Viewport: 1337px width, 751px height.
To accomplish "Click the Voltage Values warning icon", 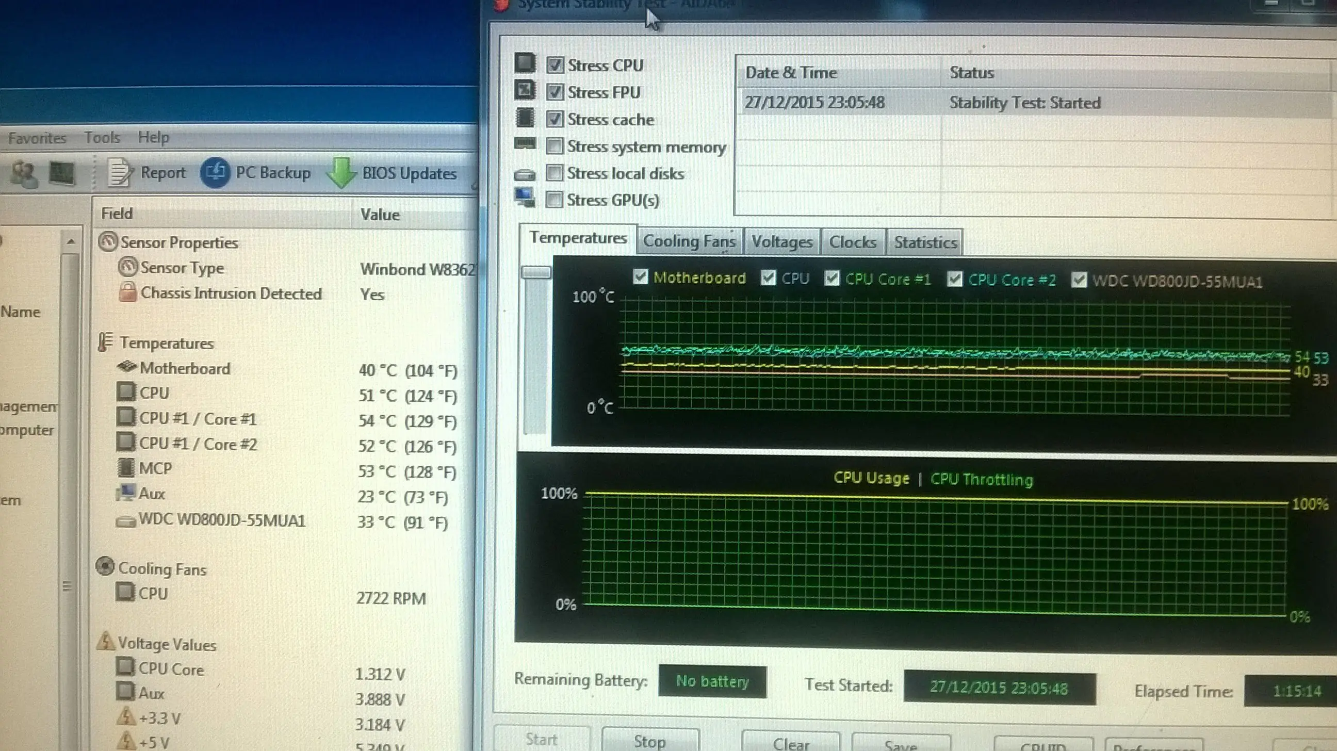I will (105, 641).
